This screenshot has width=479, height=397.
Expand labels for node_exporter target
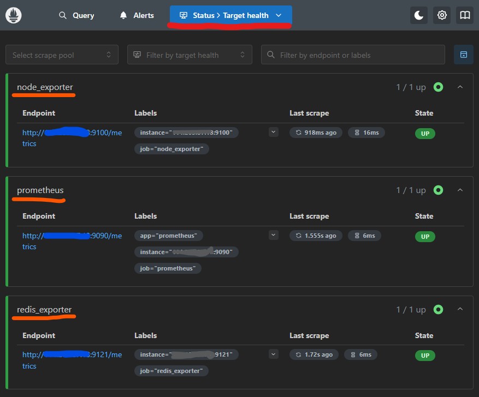point(274,132)
